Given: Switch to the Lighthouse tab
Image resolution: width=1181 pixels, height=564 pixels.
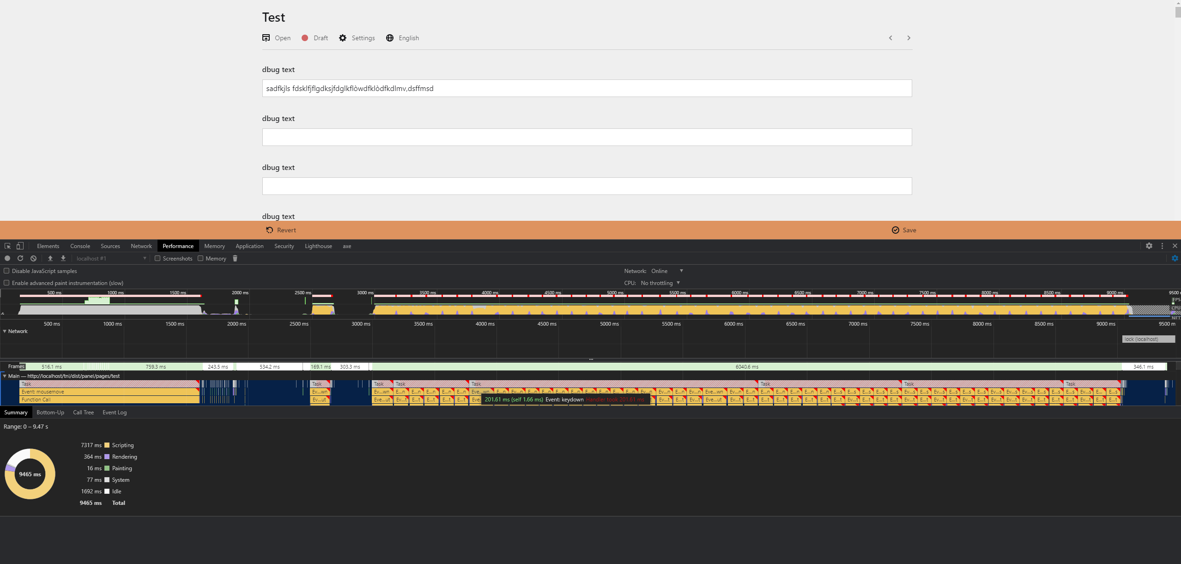Looking at the screenshot, I should (x=318, y=246).
